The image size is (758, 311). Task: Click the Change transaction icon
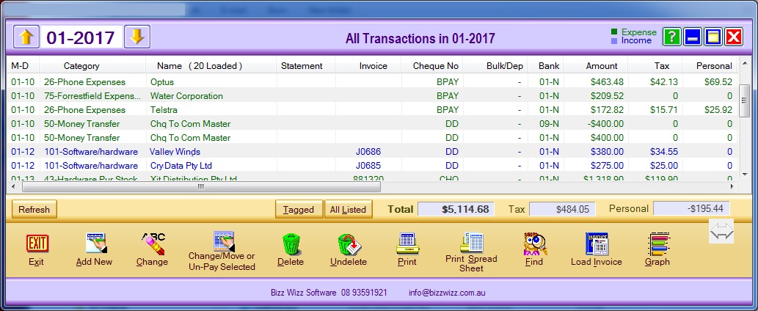(152, 244)
